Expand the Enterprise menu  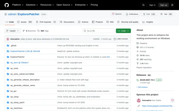click(x=81, y=5)
